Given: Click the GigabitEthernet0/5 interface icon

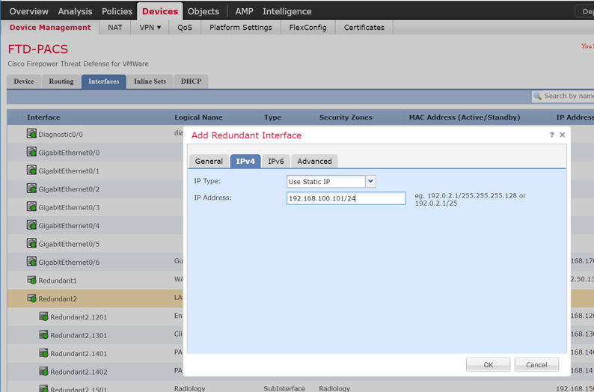Looking at the screenshot, I should (32, 243).
